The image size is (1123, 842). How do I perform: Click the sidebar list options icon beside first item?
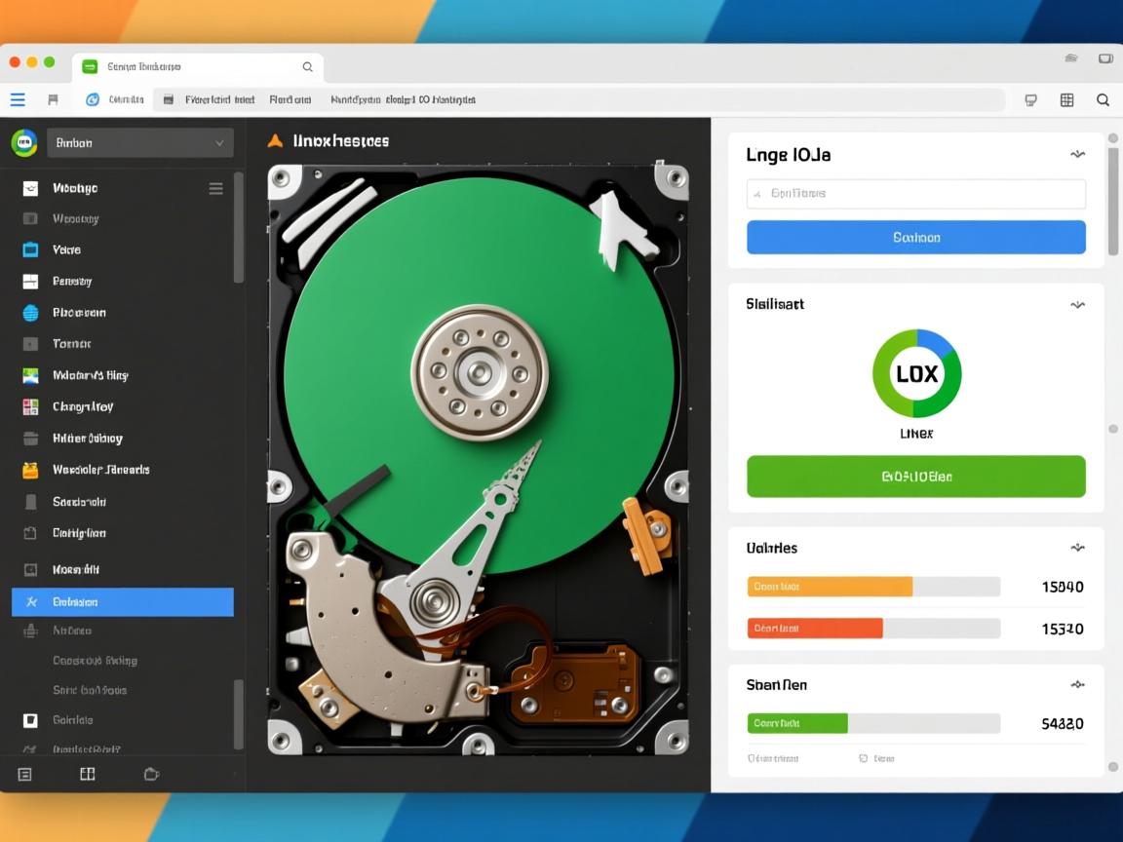(215, 188)
